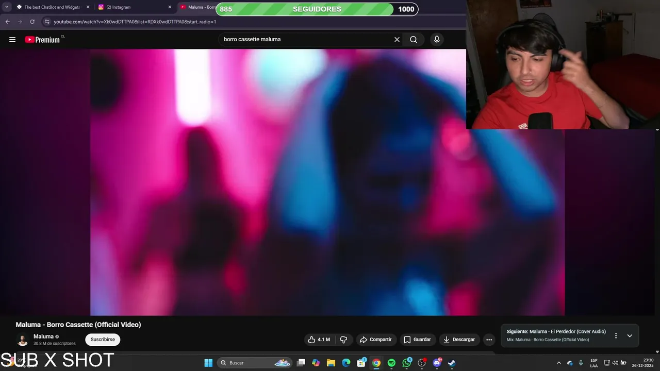This screenshot has height=371, width=660.
Task: Open Spotify from the taskbar
Action: (391, 363)
